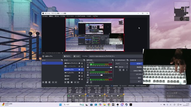Remove selected source via trash icon
191x107 pixels.
[68, 82]
